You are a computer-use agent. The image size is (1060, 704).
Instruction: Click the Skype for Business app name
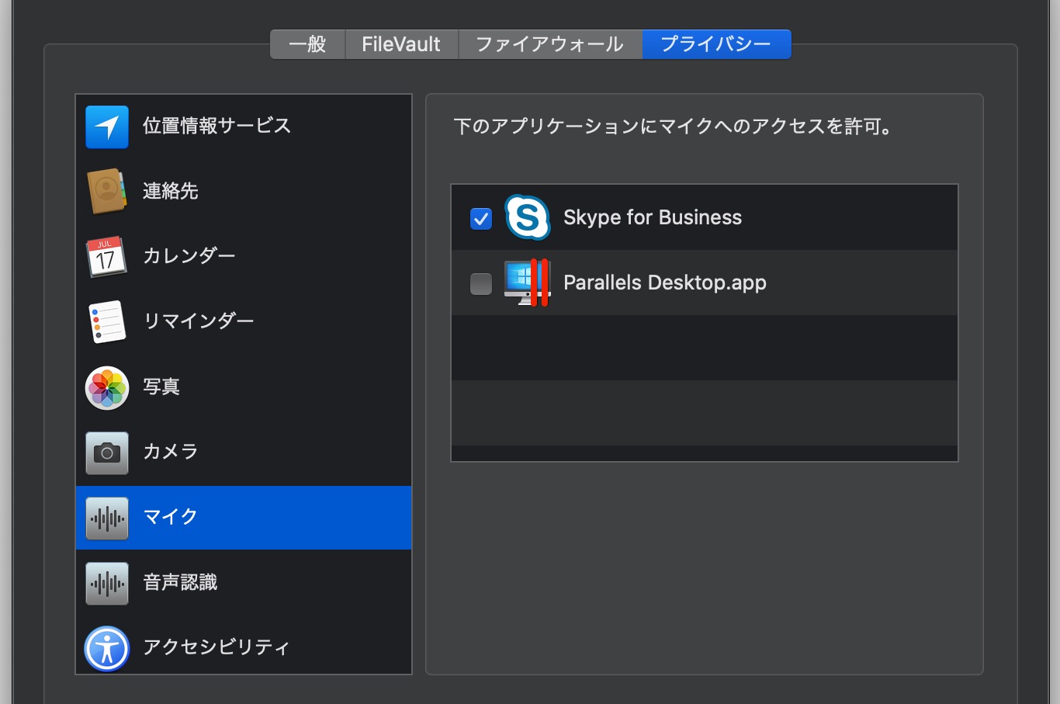point(653,218)
